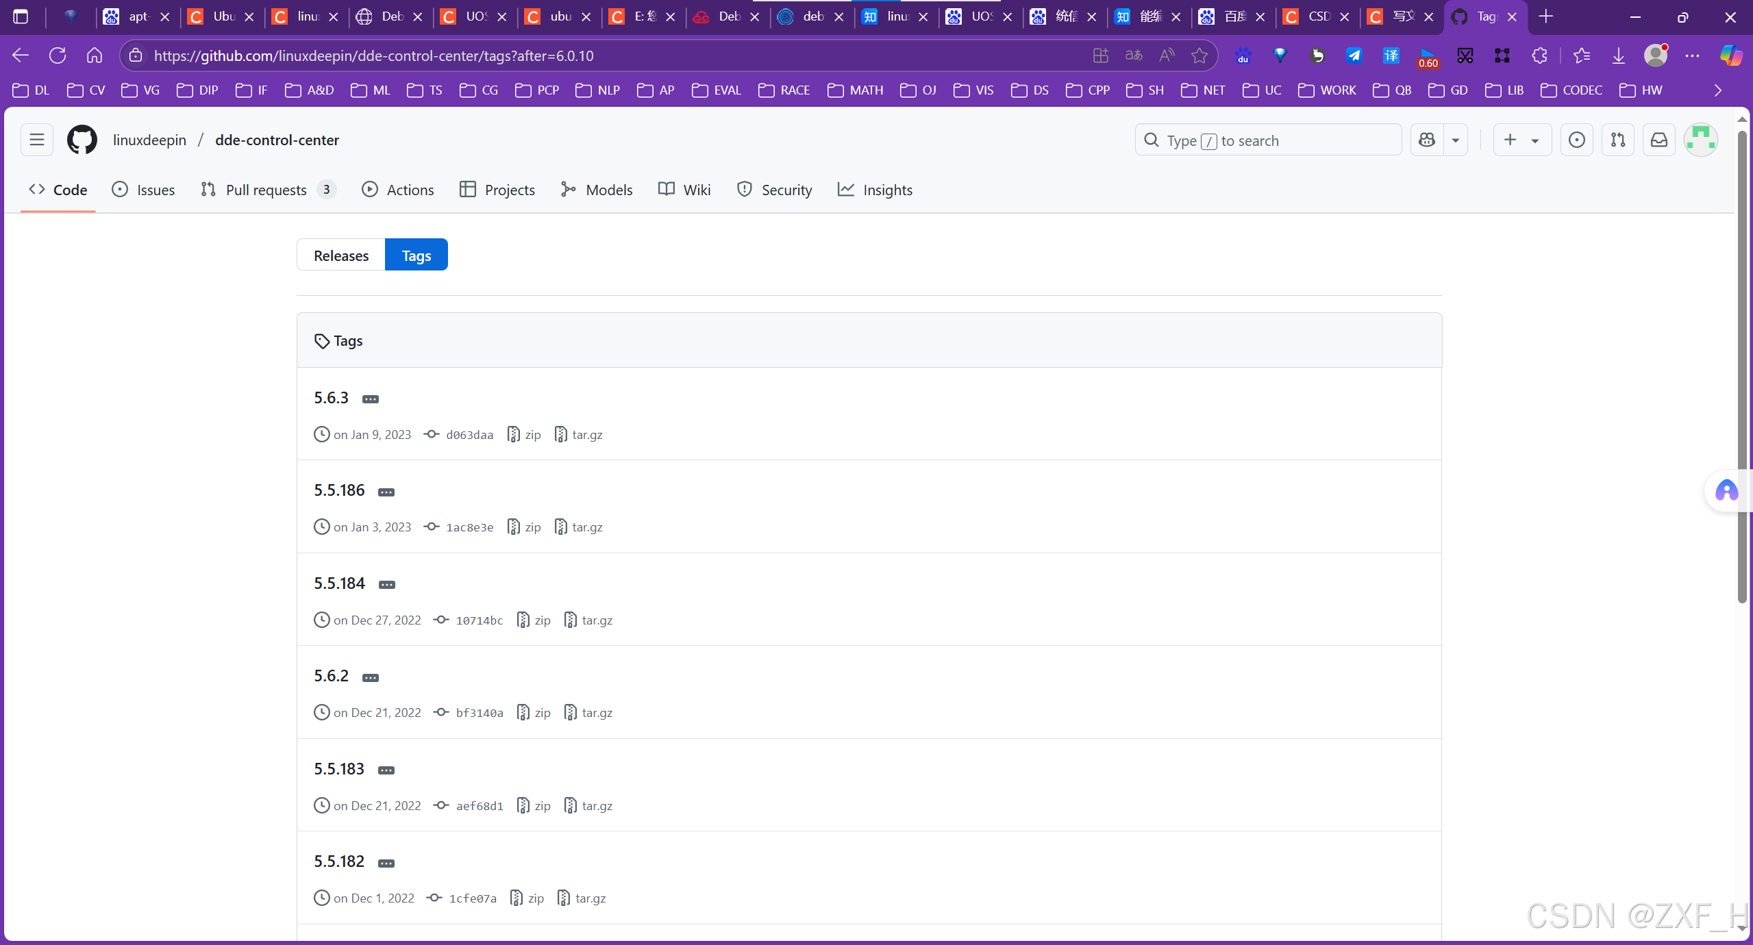Open the Edge Copilot sidebar icon

pos(1731,55)
